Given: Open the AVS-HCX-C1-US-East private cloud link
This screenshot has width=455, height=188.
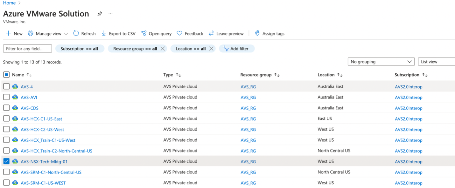Looking at the screenshot, I should (41, 119).
